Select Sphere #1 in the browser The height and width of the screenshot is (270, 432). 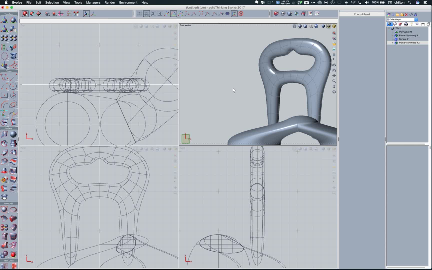pos(404,39)
